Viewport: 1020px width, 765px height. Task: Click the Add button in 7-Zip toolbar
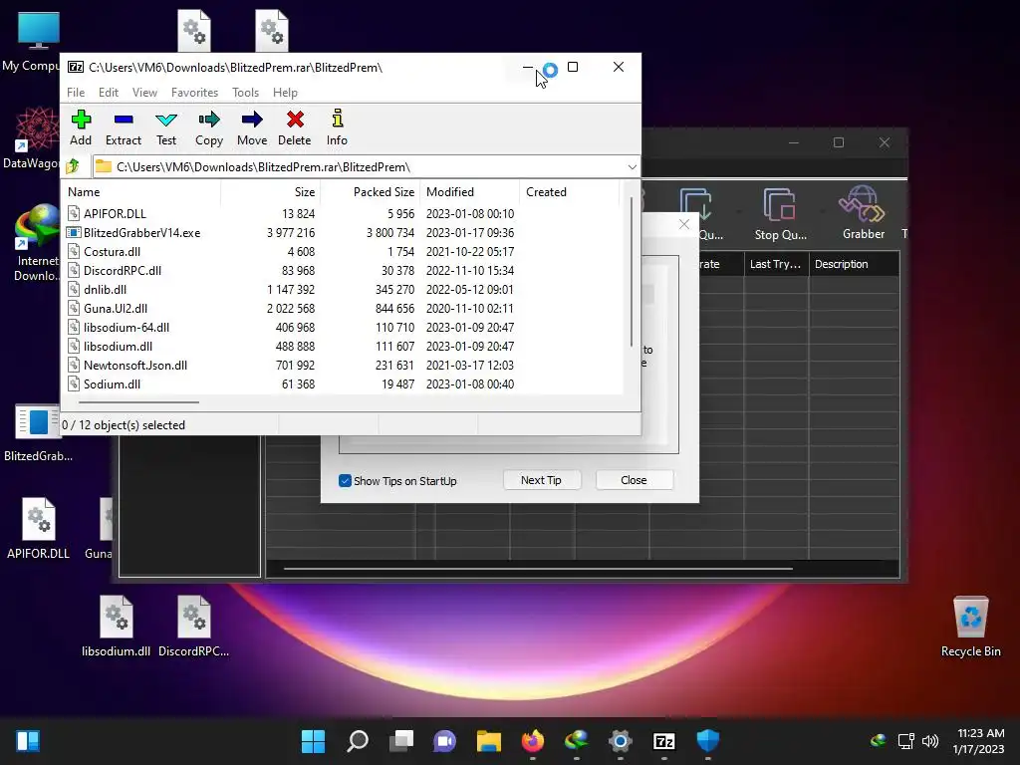pyautogui.click(x=81, y=128)
